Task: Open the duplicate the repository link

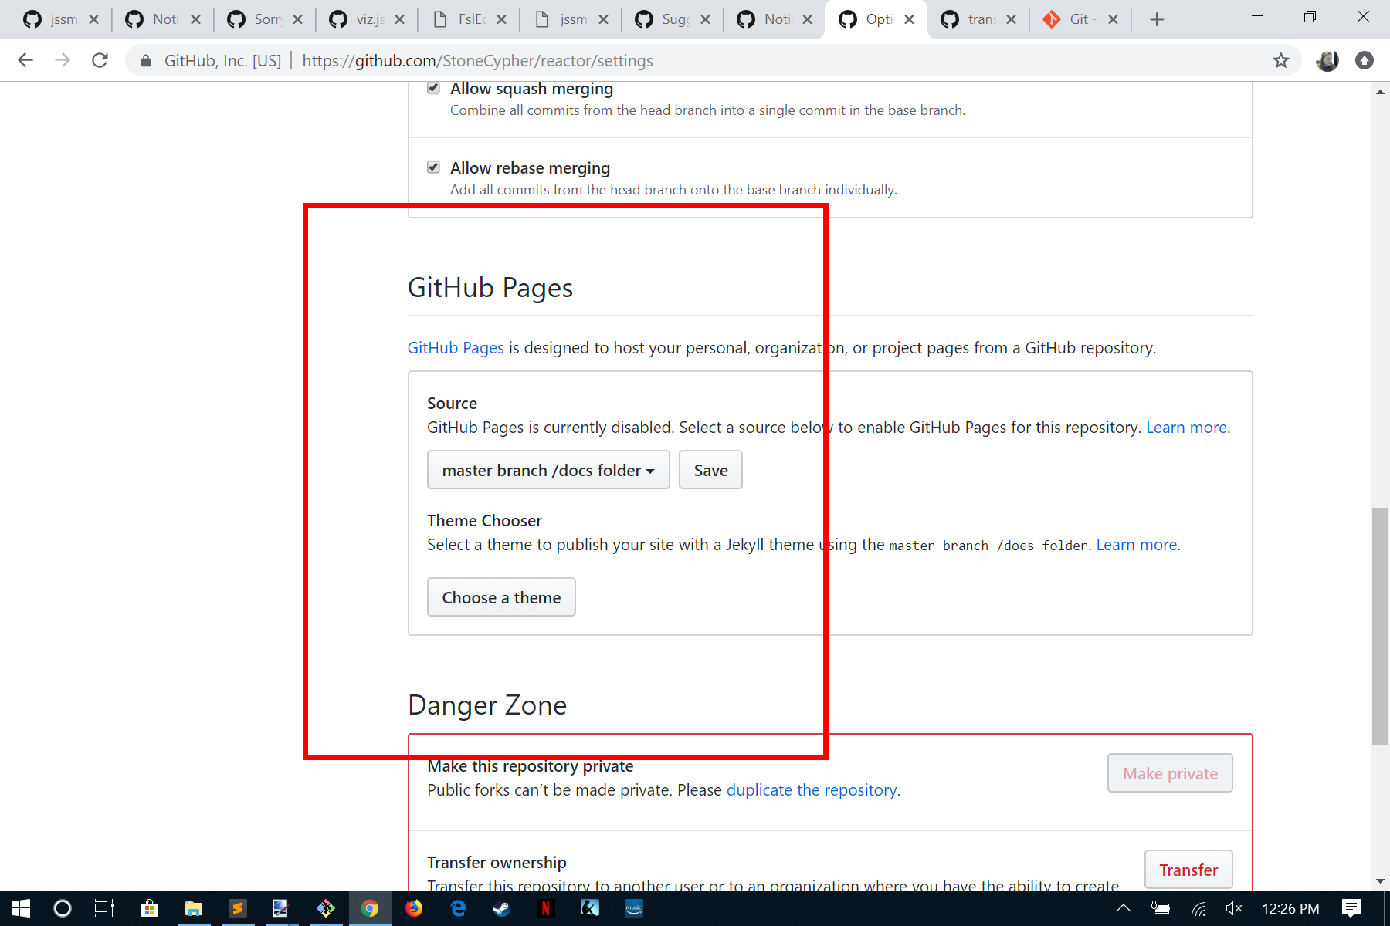Action: point(811,789)
